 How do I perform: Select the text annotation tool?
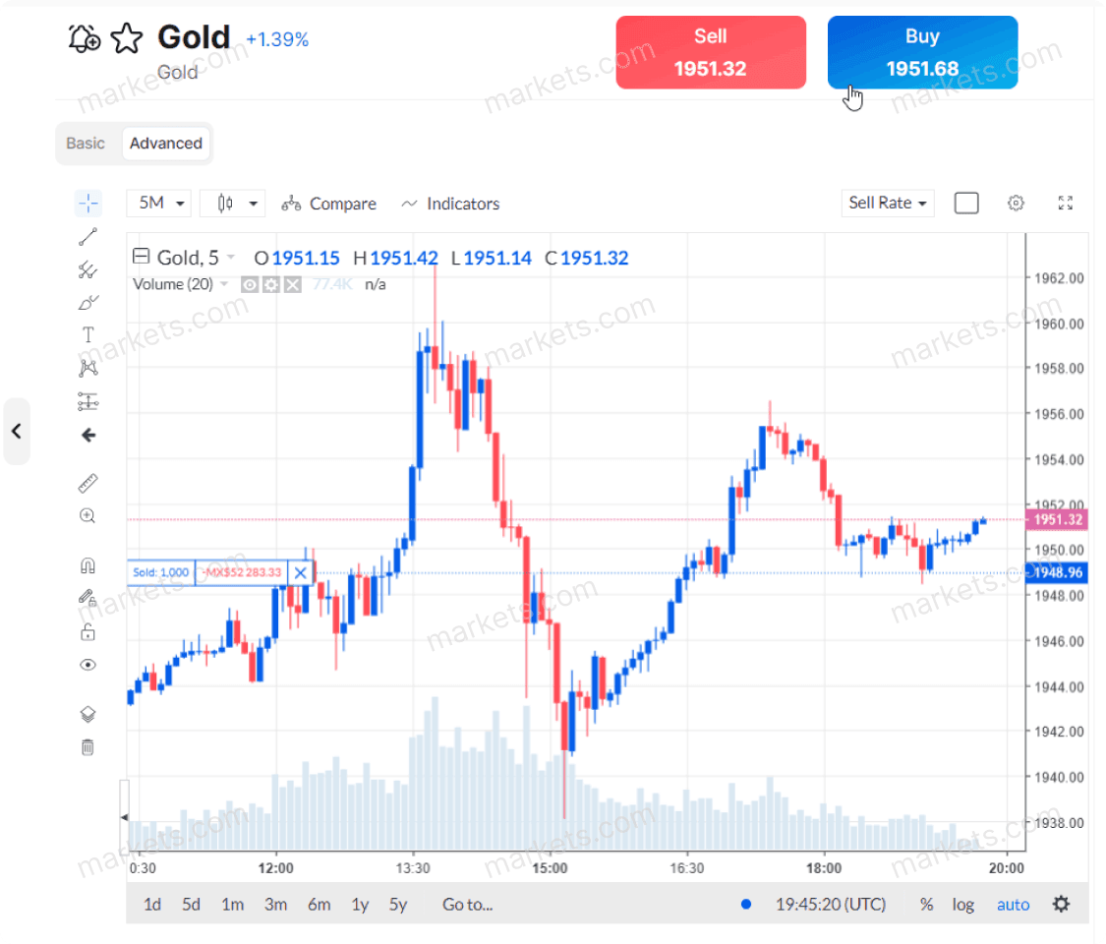coord(88,335)
